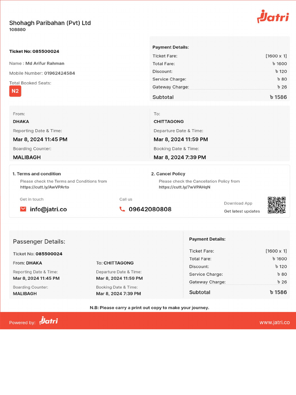Image resolution: width=296 pixels, height=395 pixels.
Task: Click the Shohagh Paribahan (Pvt) Ltd heading
Action: click(50, 23)
